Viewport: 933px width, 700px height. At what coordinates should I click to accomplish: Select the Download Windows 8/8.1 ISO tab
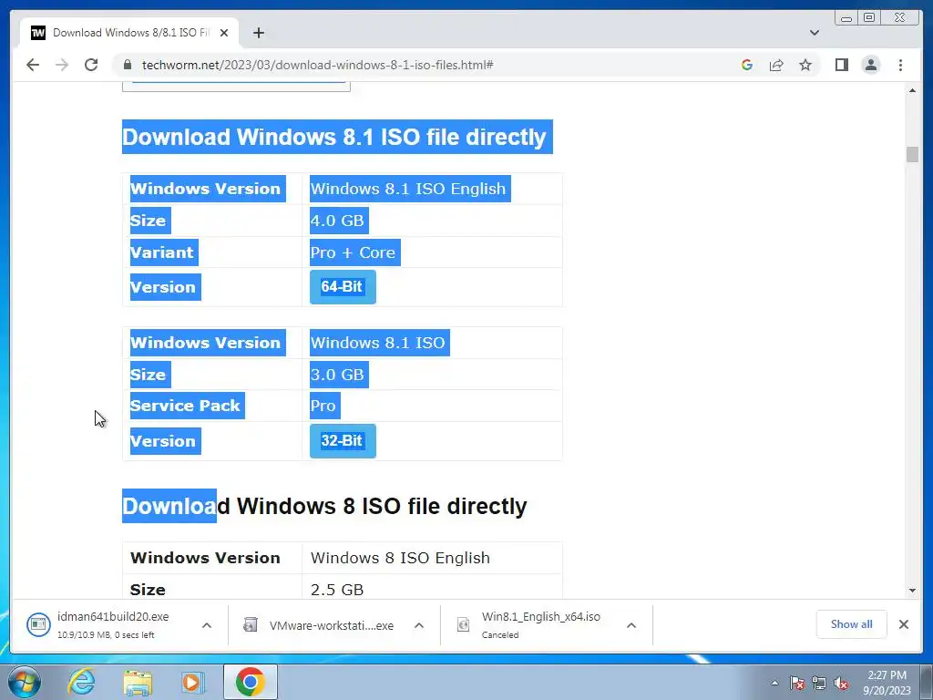[129, 33]
